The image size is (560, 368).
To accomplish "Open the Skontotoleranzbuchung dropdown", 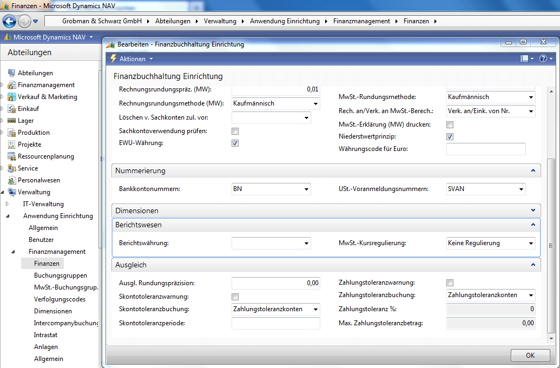I will tap(316, 310).
